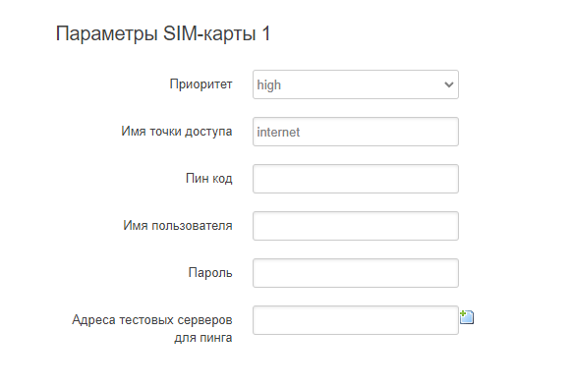573x387 pixels.
Task: Focus the Имя точки доступа input field
Action: coord(356,132)
